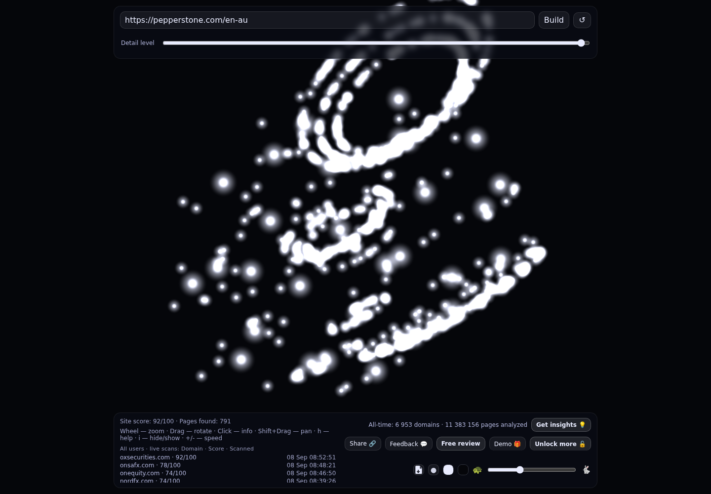Click the 08 Sep 08:52:51 timestamp
The image size is (711, 494).
(311, 457)
